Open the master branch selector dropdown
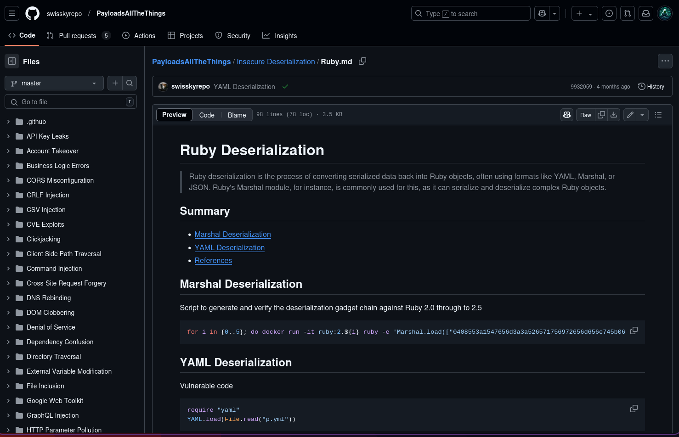 [54, 83]
